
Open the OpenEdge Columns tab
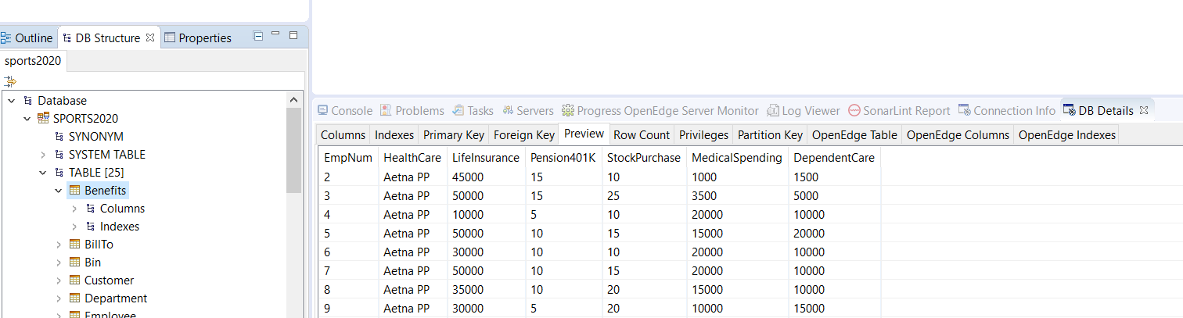pyautogui.click(x=958, y=135)
